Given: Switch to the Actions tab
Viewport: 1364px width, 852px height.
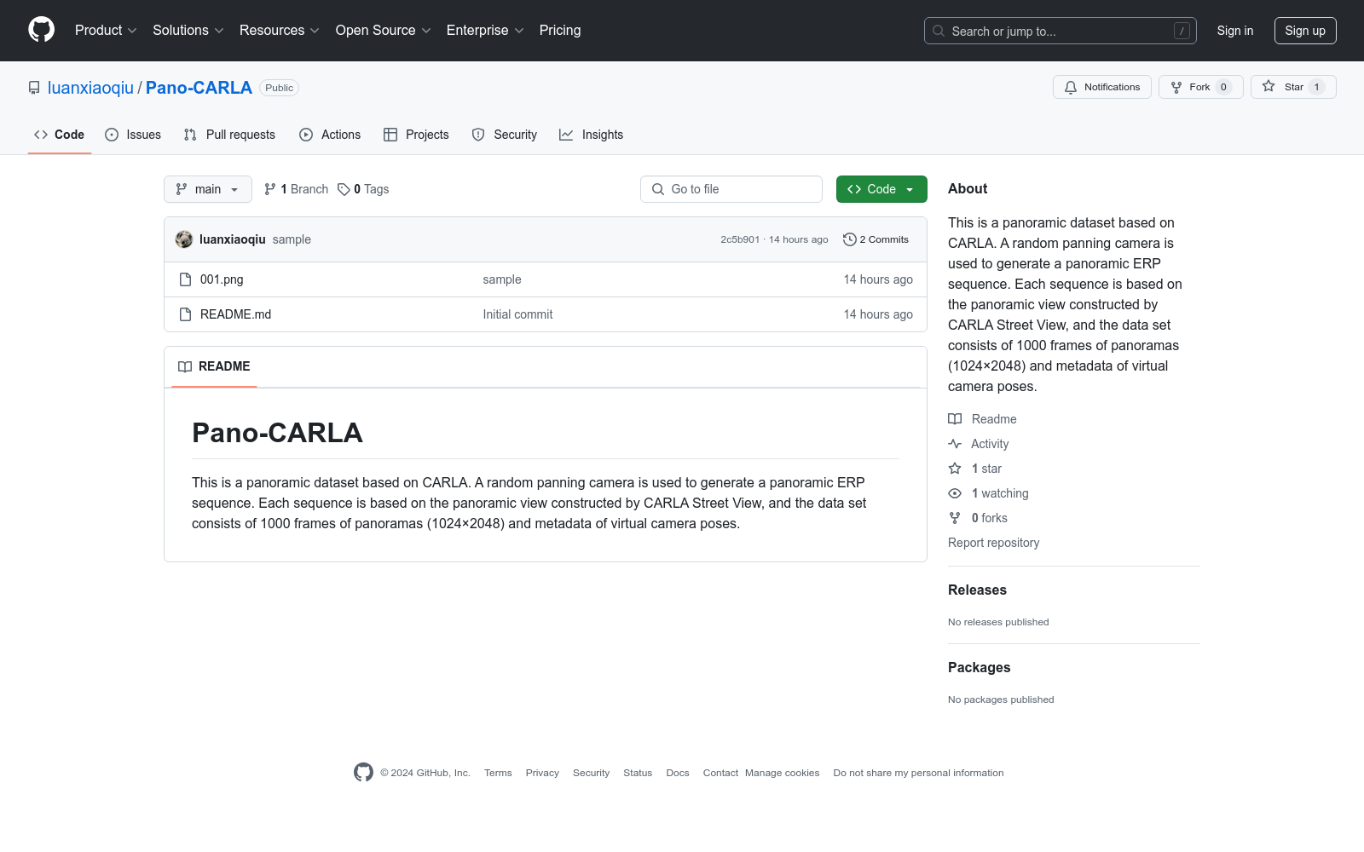Looking at the screenshot, I should tap(330, 135).
